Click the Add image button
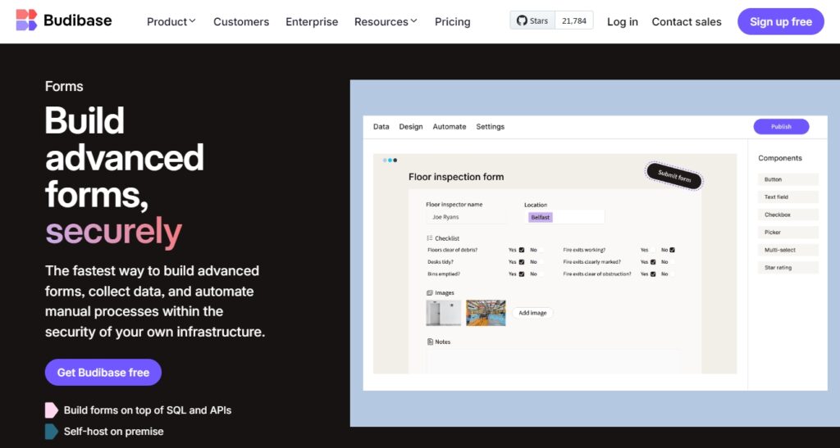The image size is (840, 448). click(532, 313)
